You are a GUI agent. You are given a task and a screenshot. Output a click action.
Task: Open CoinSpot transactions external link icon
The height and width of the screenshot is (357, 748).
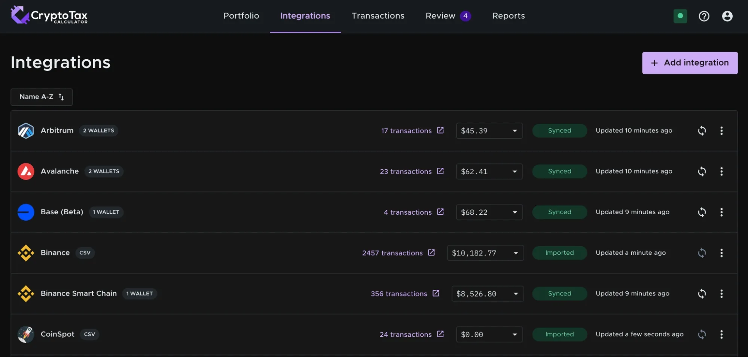tap(440, 334)
